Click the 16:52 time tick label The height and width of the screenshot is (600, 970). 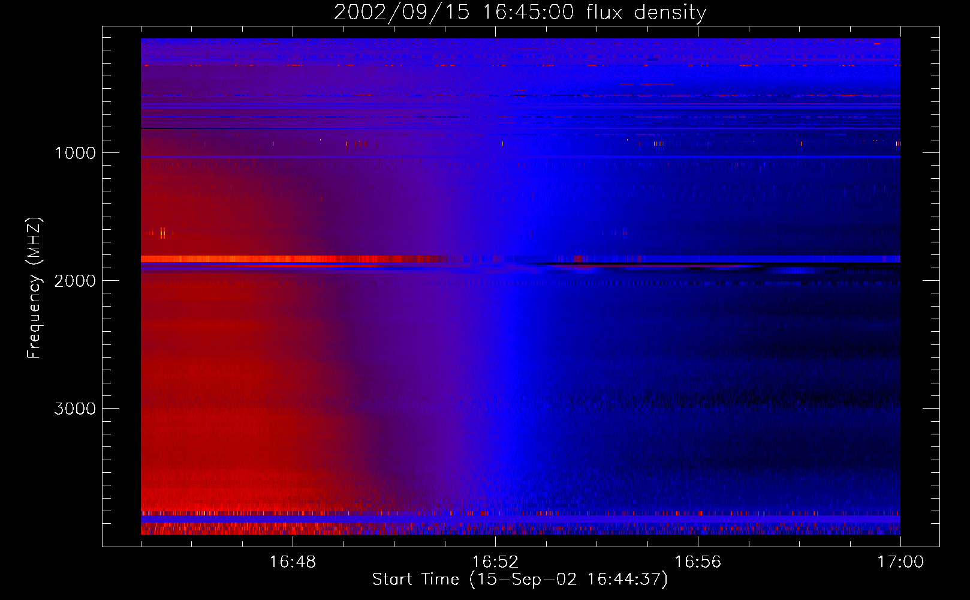(495, 562)
